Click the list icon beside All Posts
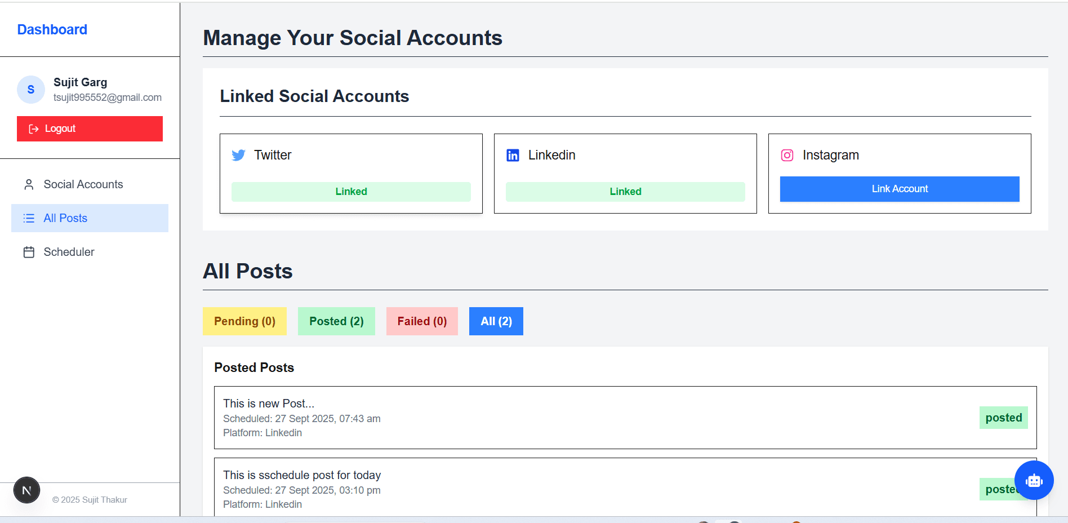Viewport: 1068px width, 523px height. (29, 218)
